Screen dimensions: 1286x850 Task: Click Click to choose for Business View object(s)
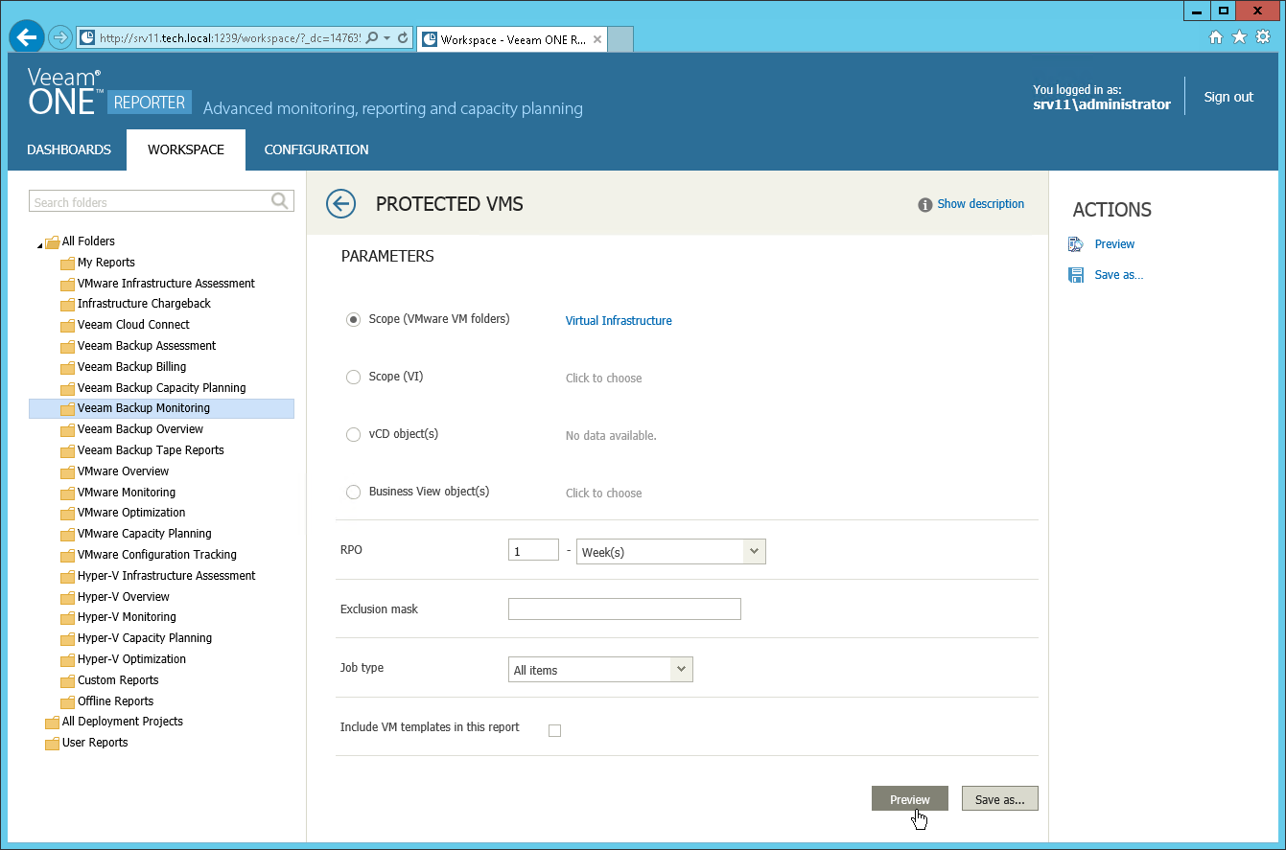[604, 494]
